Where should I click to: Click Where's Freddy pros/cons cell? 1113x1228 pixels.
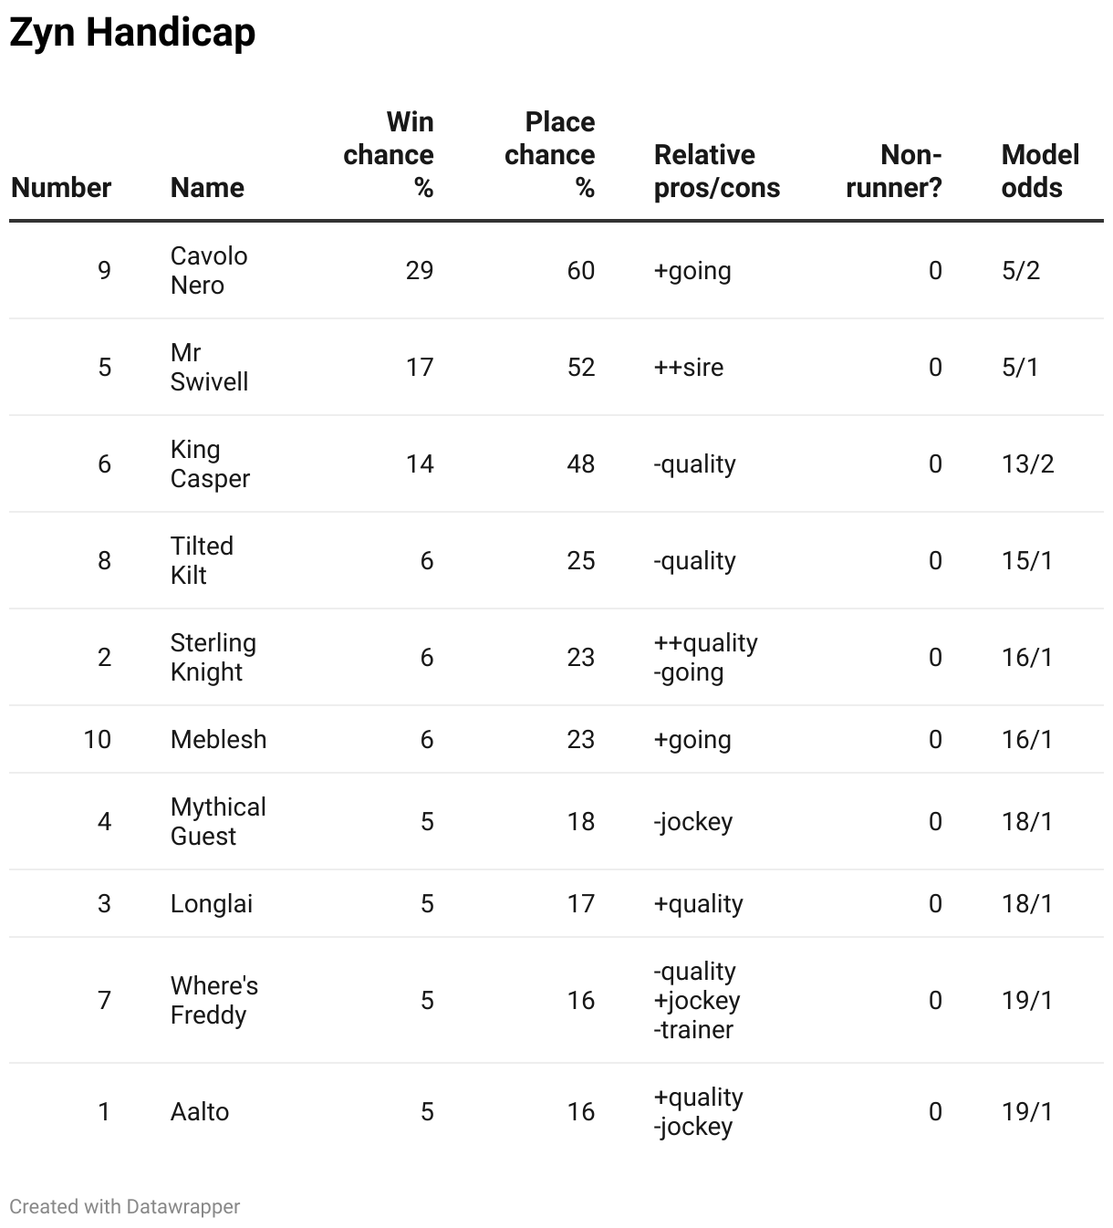click(x=697, y=1001)
